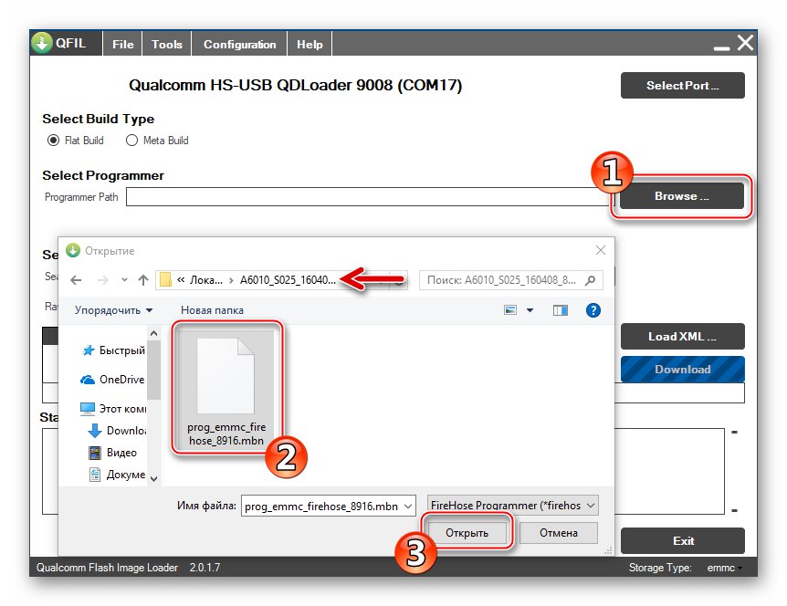
Task: Click the status box lower minus button
Action: [734, 511]
